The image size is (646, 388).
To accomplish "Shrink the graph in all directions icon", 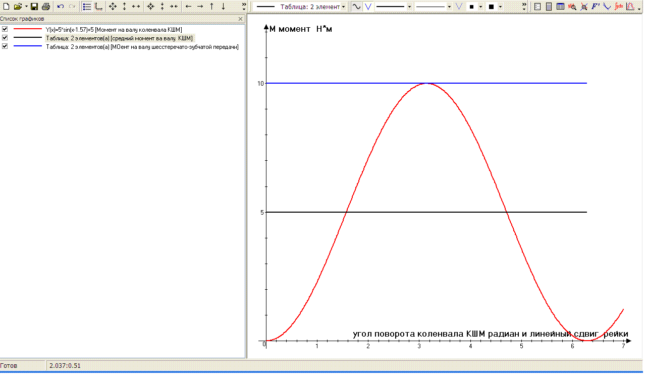I will [x=150, y=7].
